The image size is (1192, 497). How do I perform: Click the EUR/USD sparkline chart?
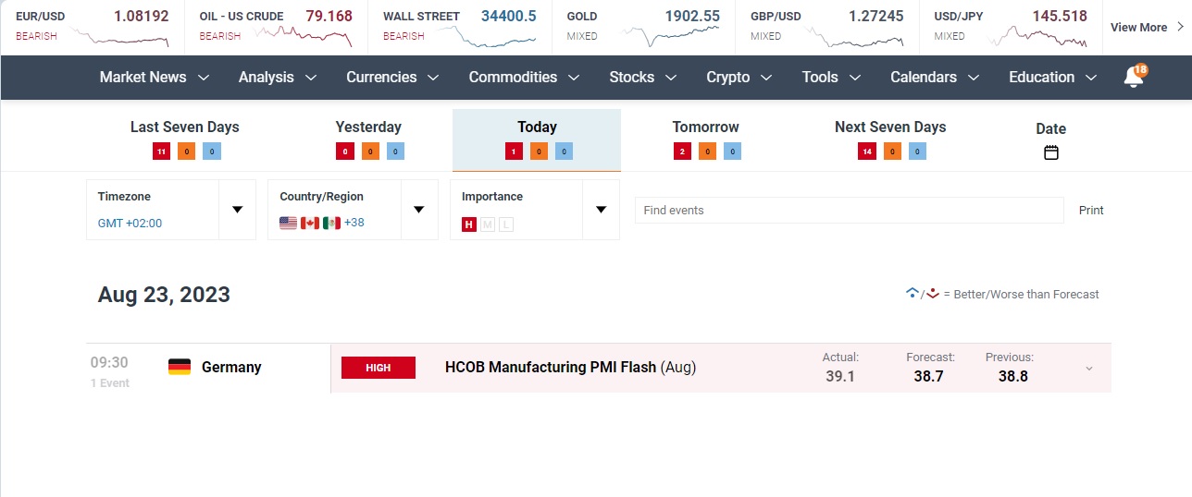coord(119,37)
